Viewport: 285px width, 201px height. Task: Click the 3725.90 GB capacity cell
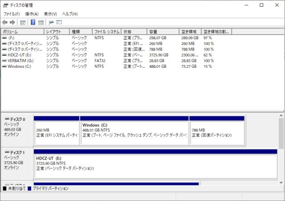click(159, 55)
